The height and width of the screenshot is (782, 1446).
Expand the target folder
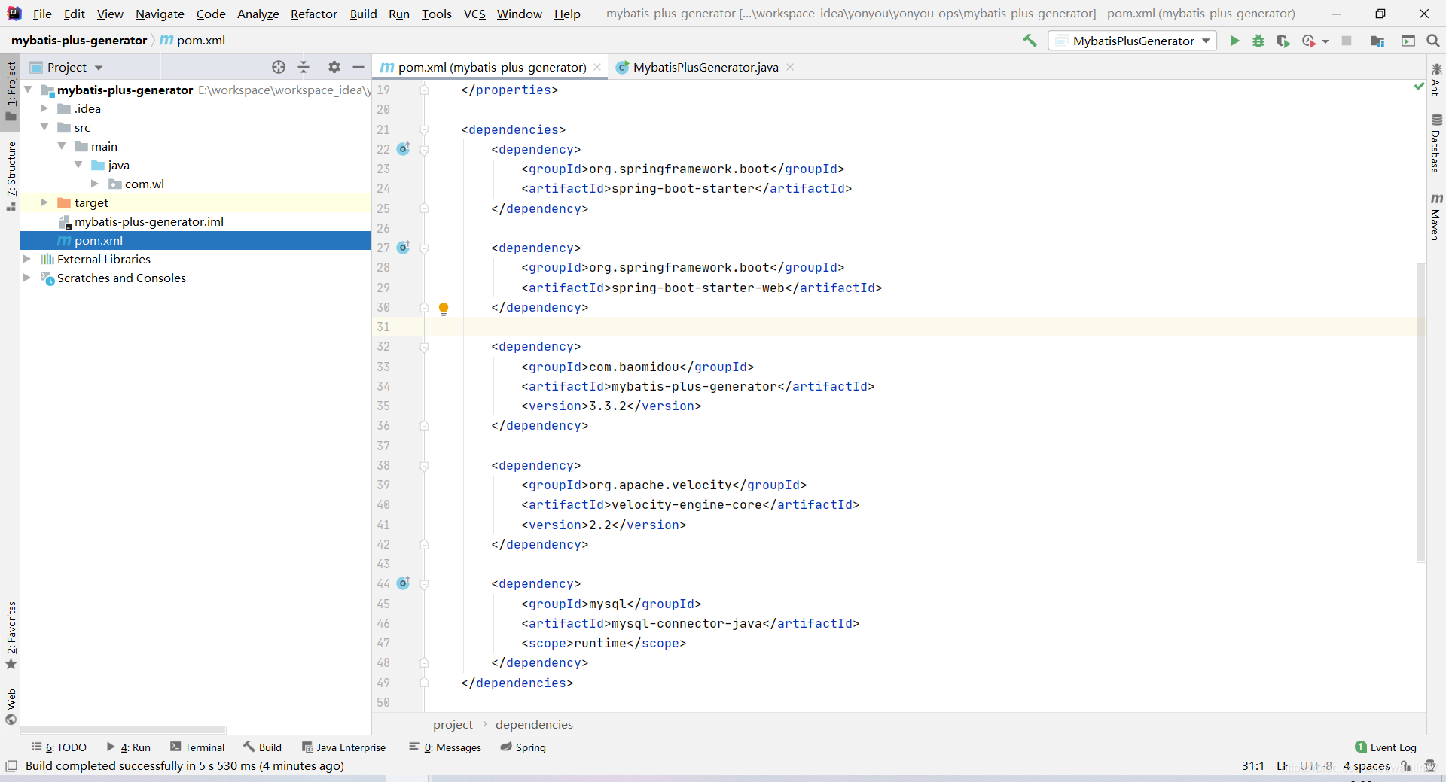[x=44, y=202]
